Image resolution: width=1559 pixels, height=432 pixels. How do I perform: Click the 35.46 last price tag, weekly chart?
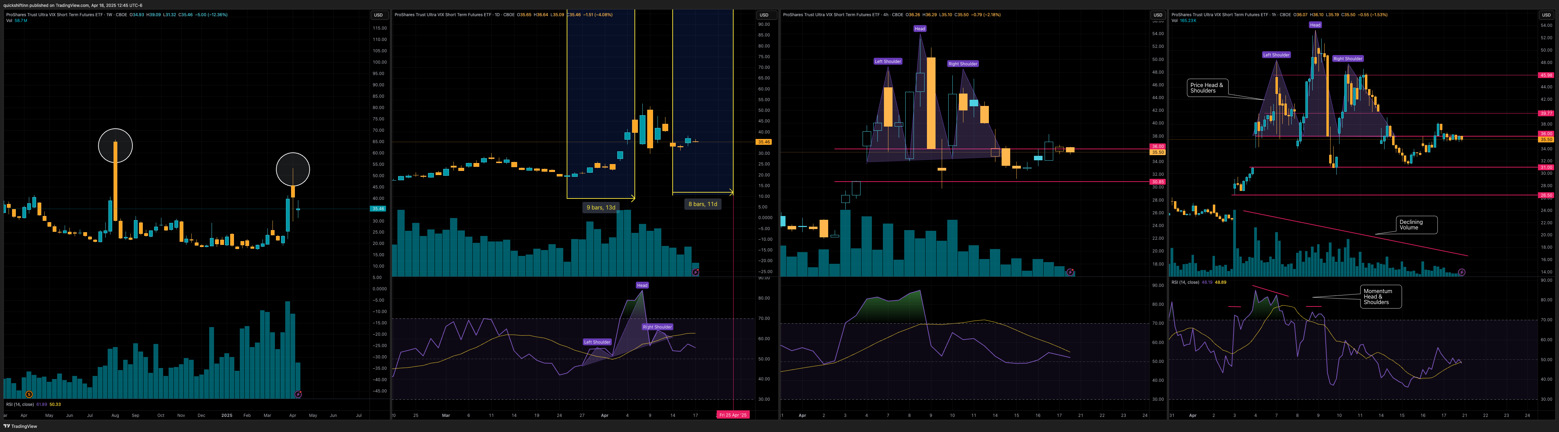[378, 209]
